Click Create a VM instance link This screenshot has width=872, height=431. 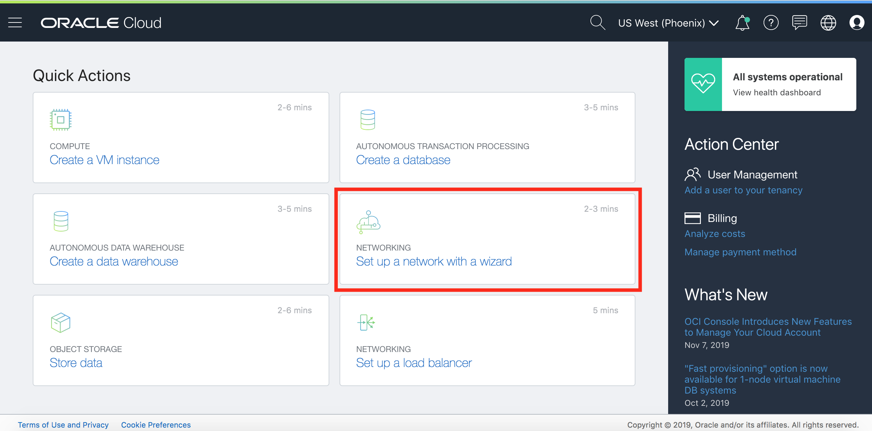pyautogui.click(x=104, y=160)
